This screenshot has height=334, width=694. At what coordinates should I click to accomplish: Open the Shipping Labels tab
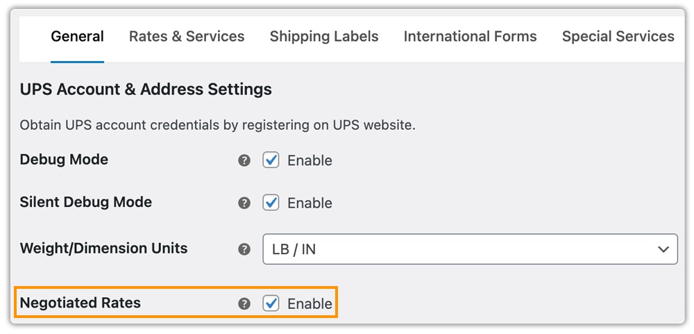[324, 37]
